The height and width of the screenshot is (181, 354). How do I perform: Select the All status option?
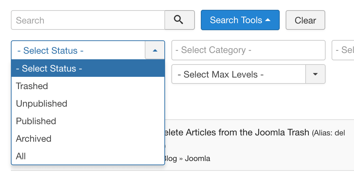[21, 156]
